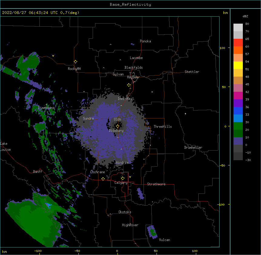
Task: Click the Lake Louise label
Action: (x=5, y=147)
